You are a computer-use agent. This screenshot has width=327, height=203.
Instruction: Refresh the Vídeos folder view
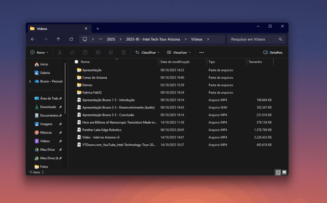tap(71, 39)
